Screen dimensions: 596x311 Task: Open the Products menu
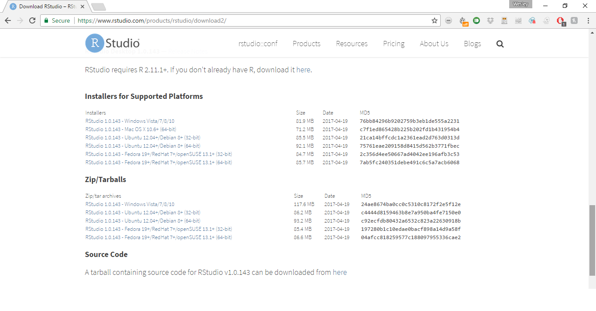(306, 44)
